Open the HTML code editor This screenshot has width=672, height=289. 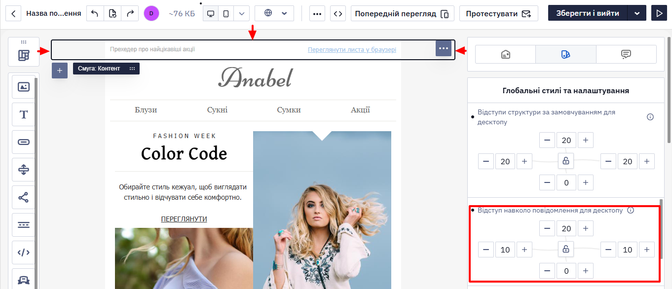[338, 13]
